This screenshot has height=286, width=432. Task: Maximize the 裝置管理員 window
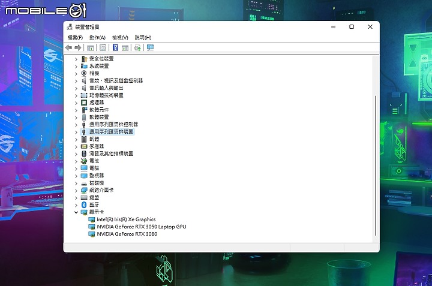pos(352,27)
